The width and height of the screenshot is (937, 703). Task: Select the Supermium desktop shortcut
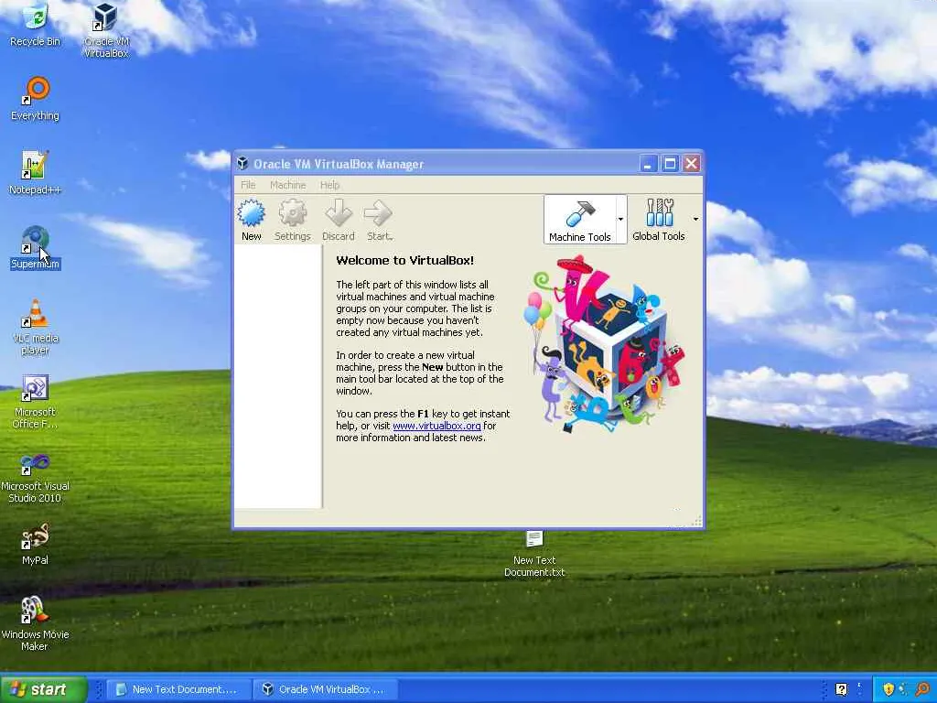[36, 247]
